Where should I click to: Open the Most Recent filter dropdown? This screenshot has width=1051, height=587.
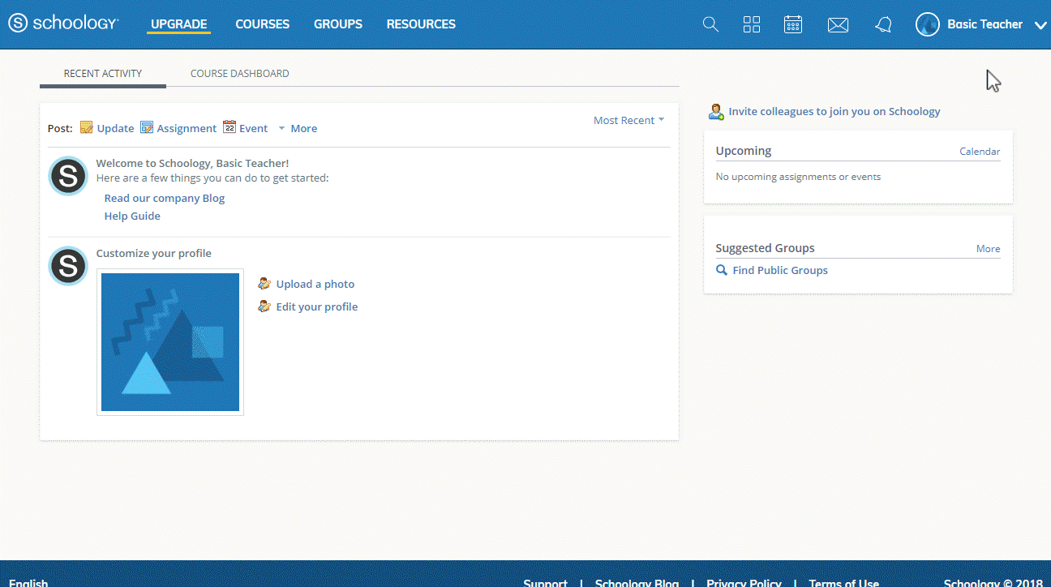pyautogui.click(x=628, y=120)
